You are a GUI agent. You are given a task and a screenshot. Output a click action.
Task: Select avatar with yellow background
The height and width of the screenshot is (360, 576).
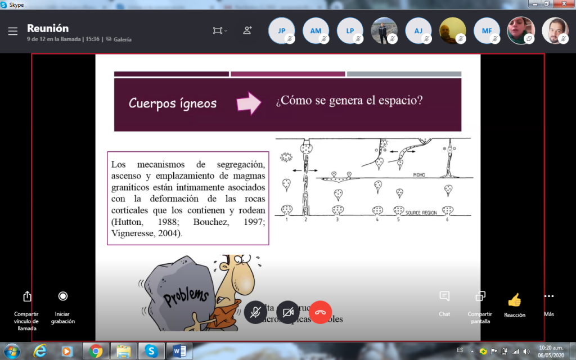click(453, 31)
